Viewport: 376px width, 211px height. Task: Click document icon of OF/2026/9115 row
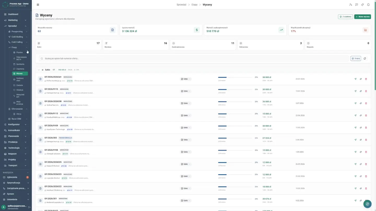(x=40, y=91)
